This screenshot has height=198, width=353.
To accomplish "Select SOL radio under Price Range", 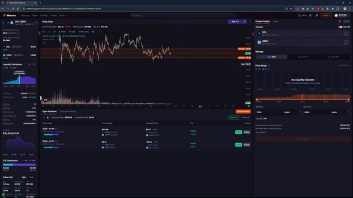I will (x=258, y=69).
